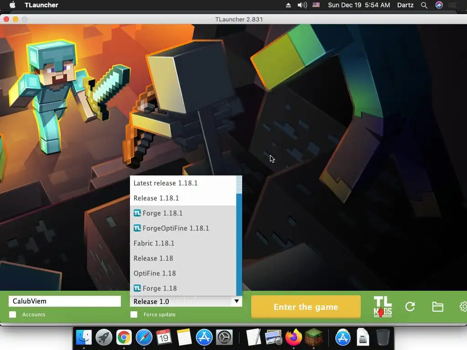Choose Release 1.18.1 entry
Viewport: 467px width, 350px height.
[x=183, y=198]
